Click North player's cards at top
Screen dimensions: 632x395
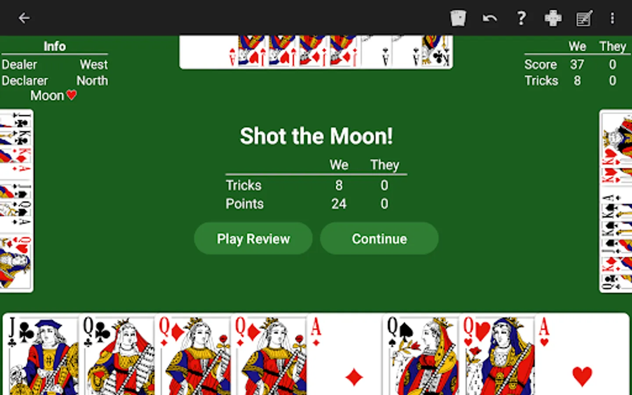(316, 52)
